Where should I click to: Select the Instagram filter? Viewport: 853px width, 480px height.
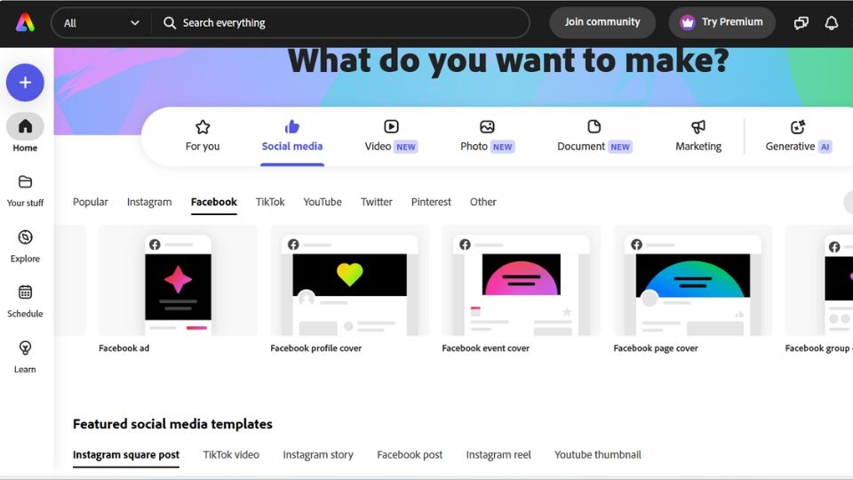click(149, 202)
